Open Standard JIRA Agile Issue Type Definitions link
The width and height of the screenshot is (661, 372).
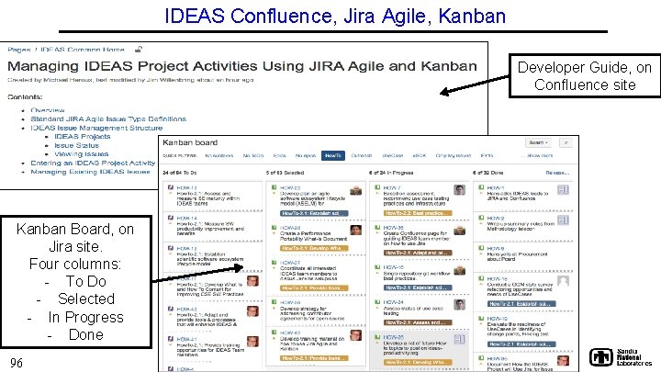point(108,118)
